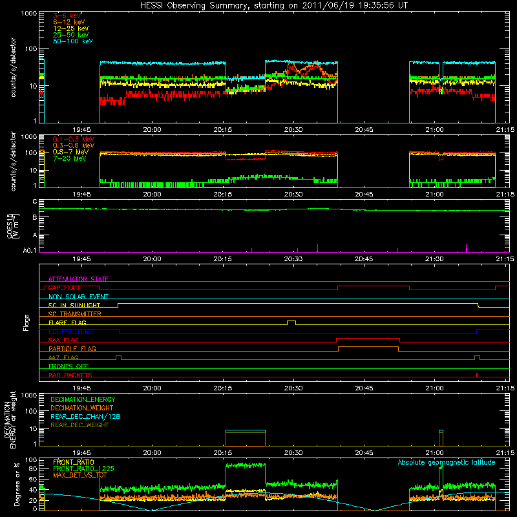Select the SC_TRANSMITTER flag label
The image size is (517, 517).
[x=75, y=314]
